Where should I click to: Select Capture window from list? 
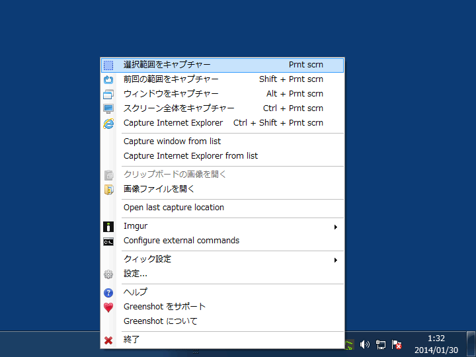click(x=172, y=141)
